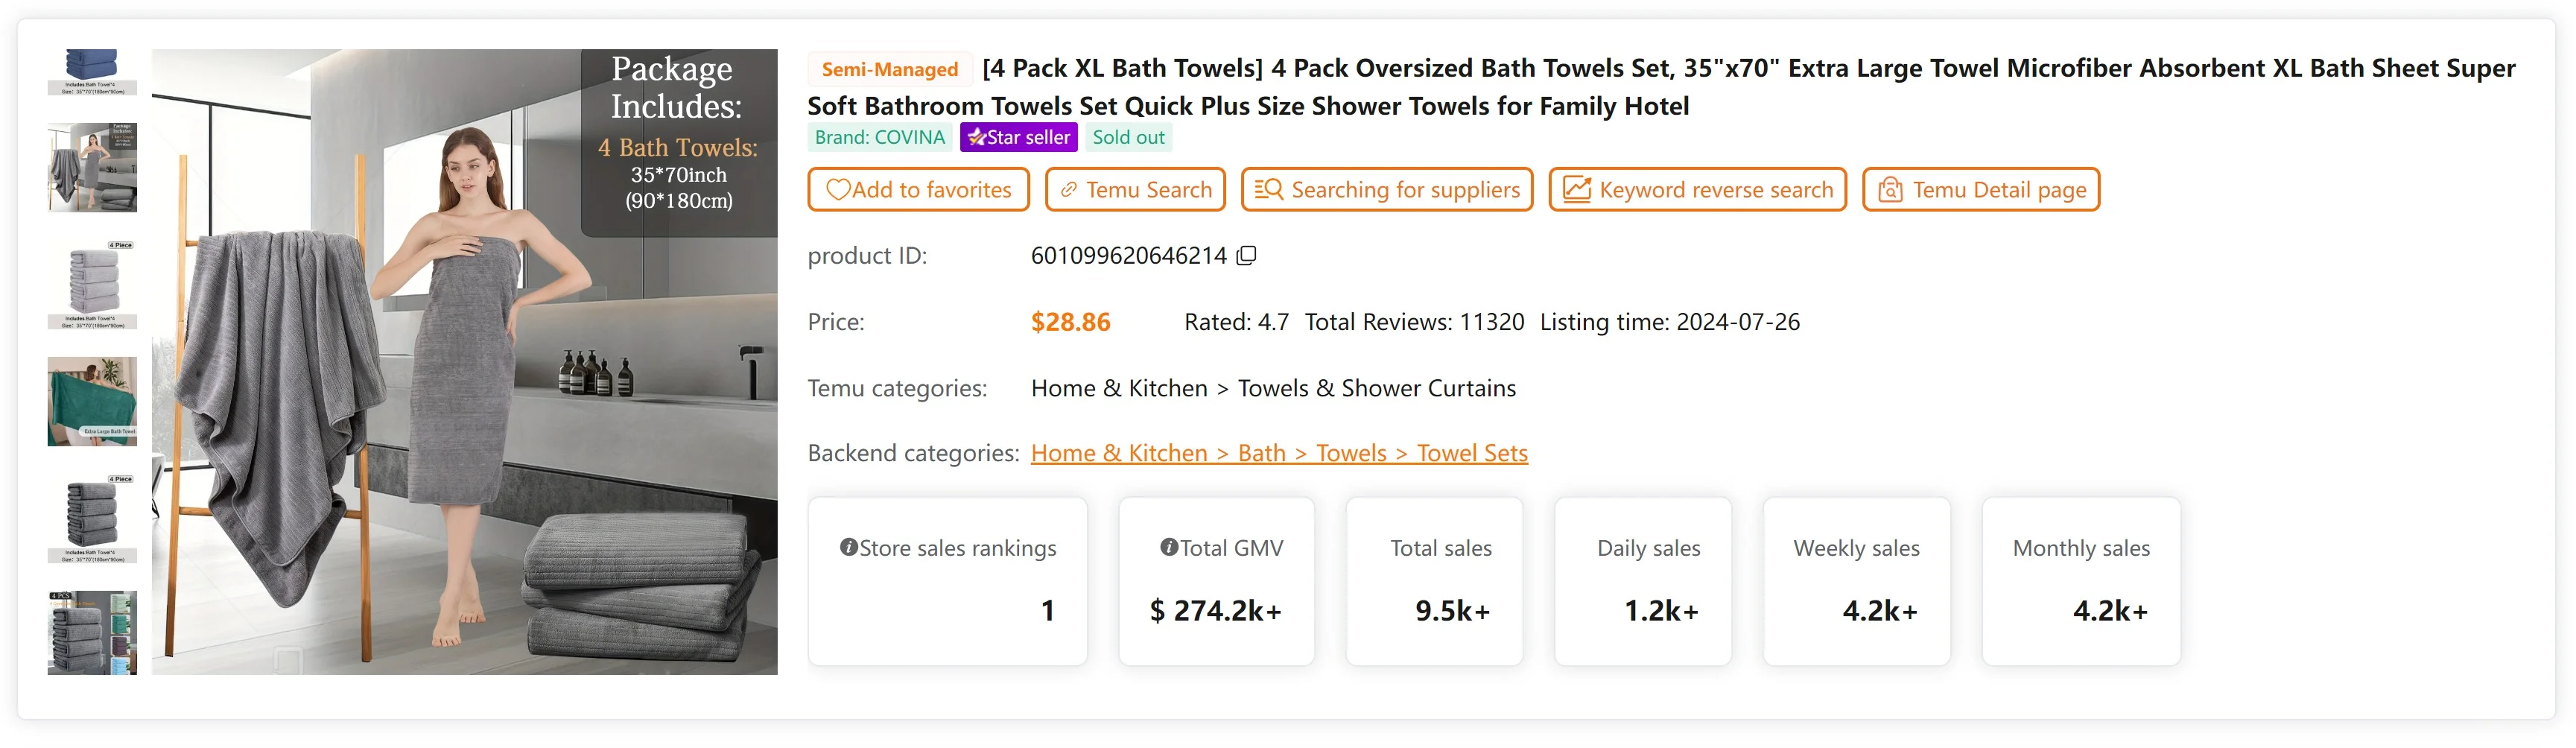2576x748 pixels.
Task: Select the green towel thumbnail
Action: (92, 401)
